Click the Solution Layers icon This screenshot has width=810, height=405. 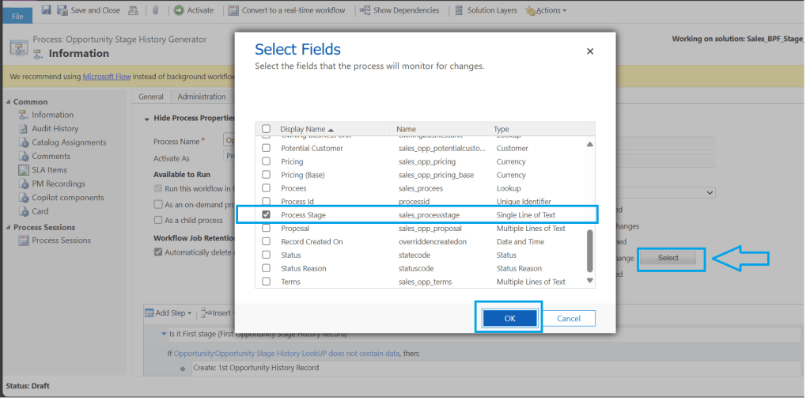[x=459, y=10]
